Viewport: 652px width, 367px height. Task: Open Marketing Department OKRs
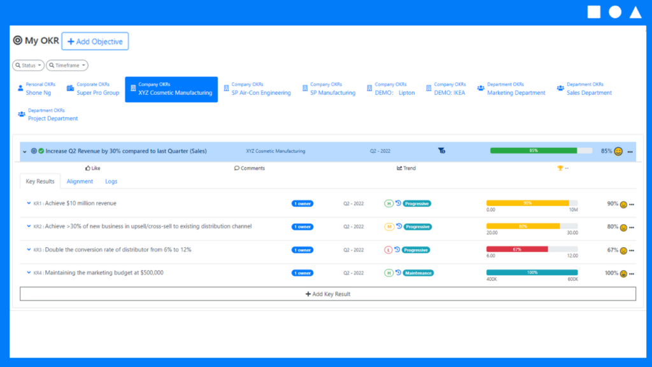pyautogui.click(x=511, y=89)
